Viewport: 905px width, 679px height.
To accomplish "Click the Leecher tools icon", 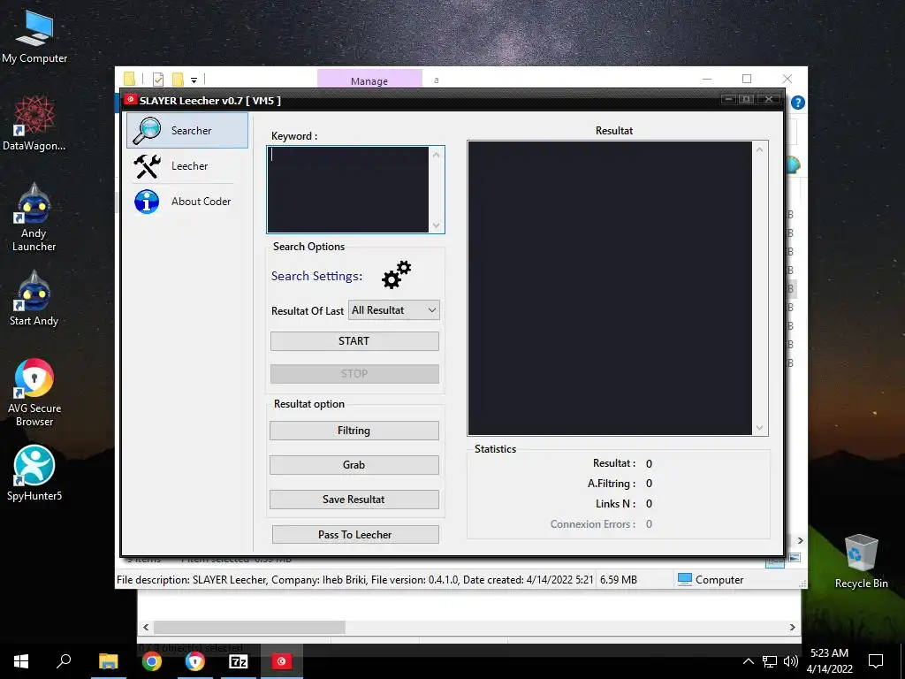I will pyautogui.click(x=147, y=166).
